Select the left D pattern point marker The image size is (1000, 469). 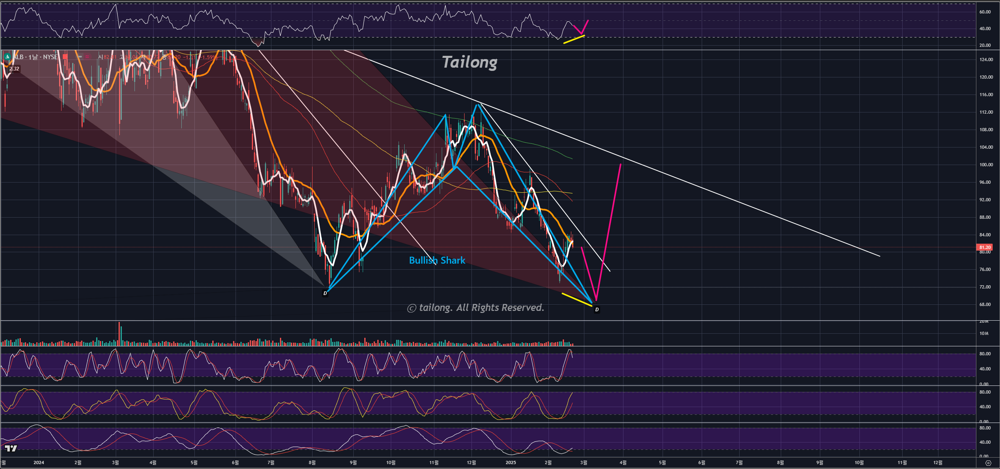pos(325,293)
